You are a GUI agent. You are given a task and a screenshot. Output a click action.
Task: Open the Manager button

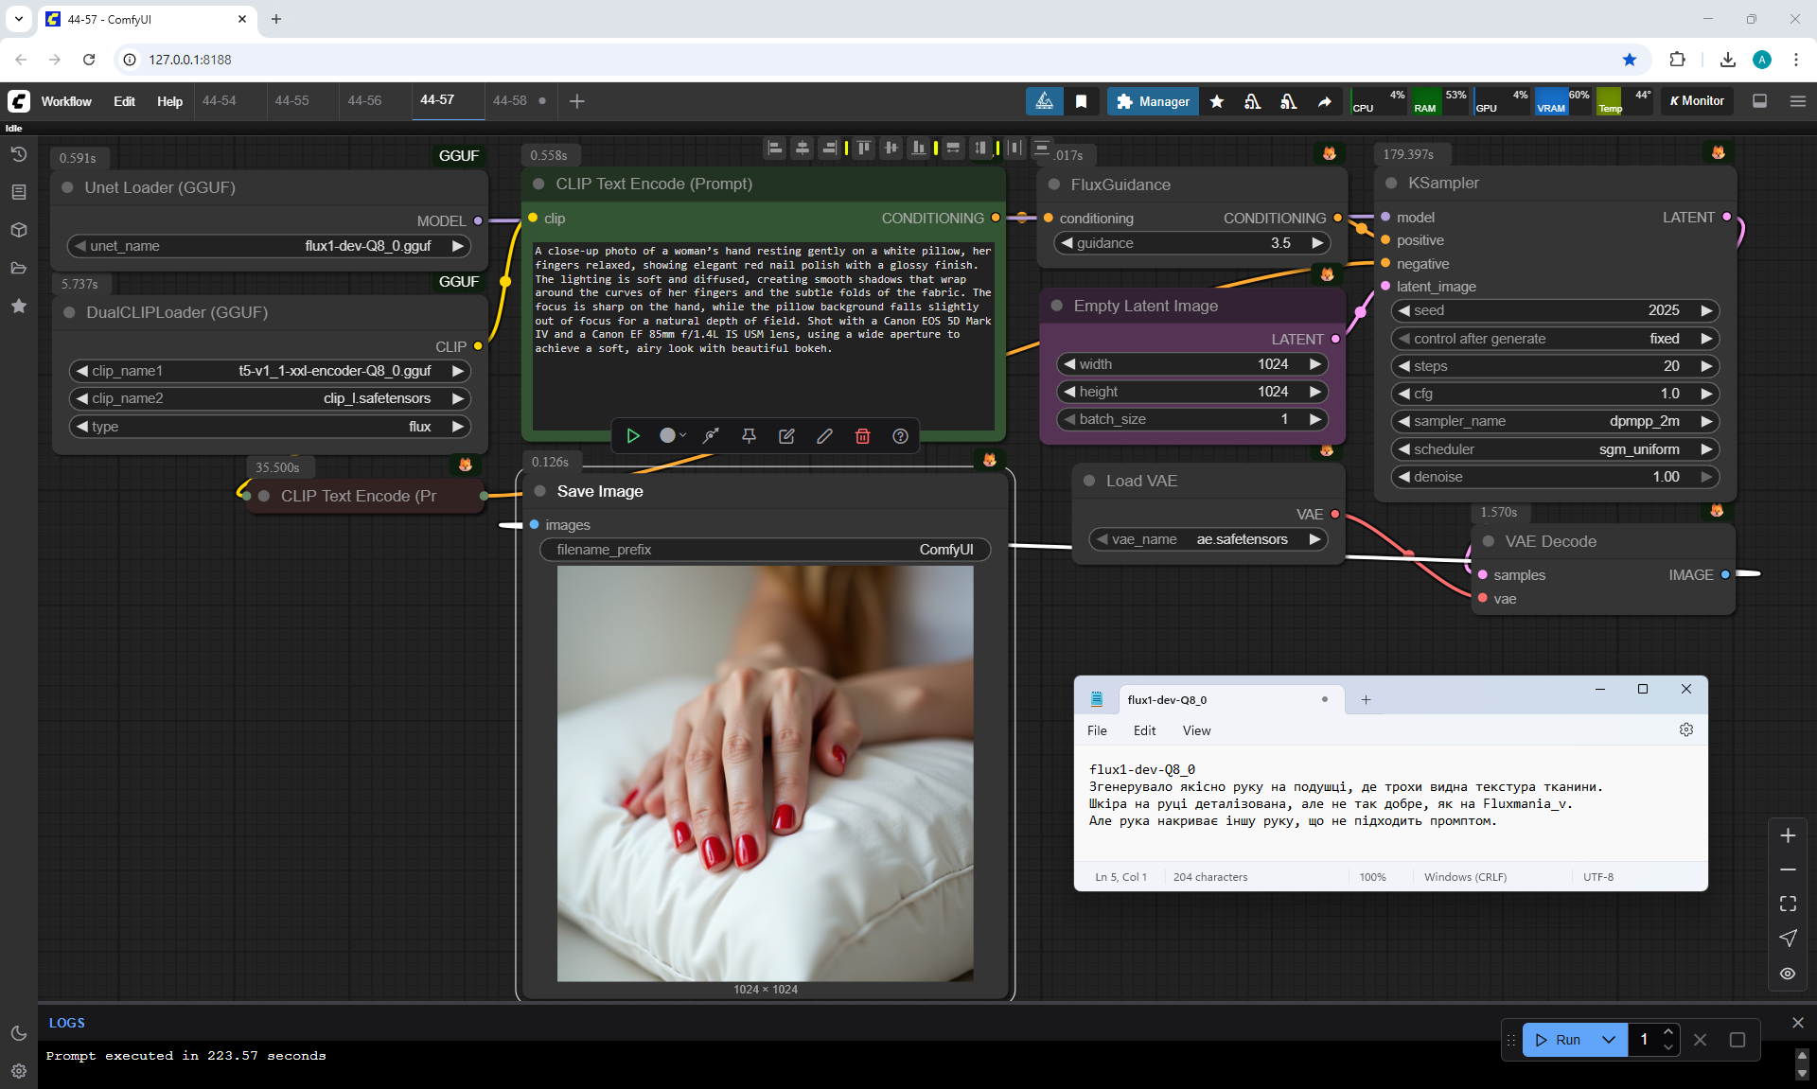click(x=1153, y=101)
